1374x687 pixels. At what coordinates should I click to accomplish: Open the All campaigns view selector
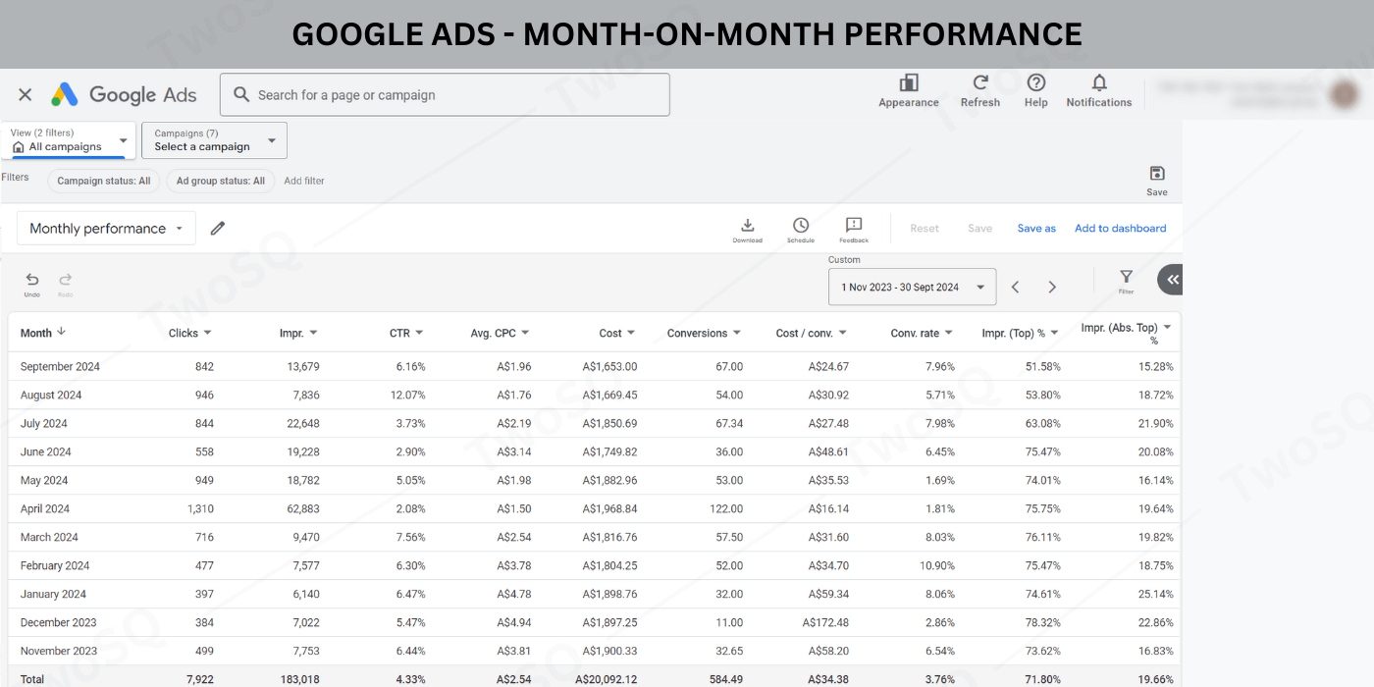click(69, 140)
